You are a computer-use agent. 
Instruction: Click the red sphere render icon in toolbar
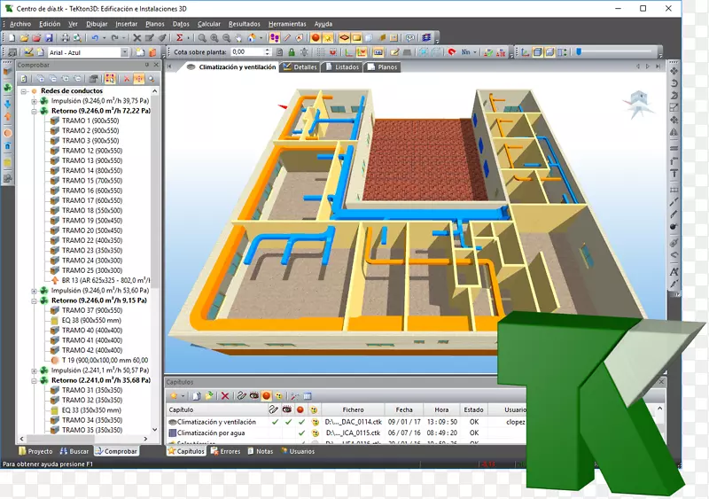click(316, 38)
